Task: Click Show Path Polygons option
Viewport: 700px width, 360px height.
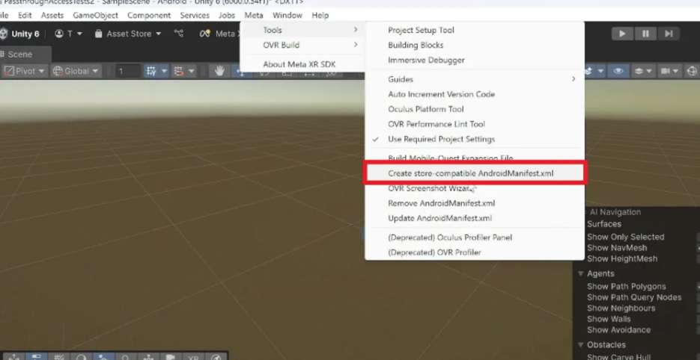Action: (627, 287)
